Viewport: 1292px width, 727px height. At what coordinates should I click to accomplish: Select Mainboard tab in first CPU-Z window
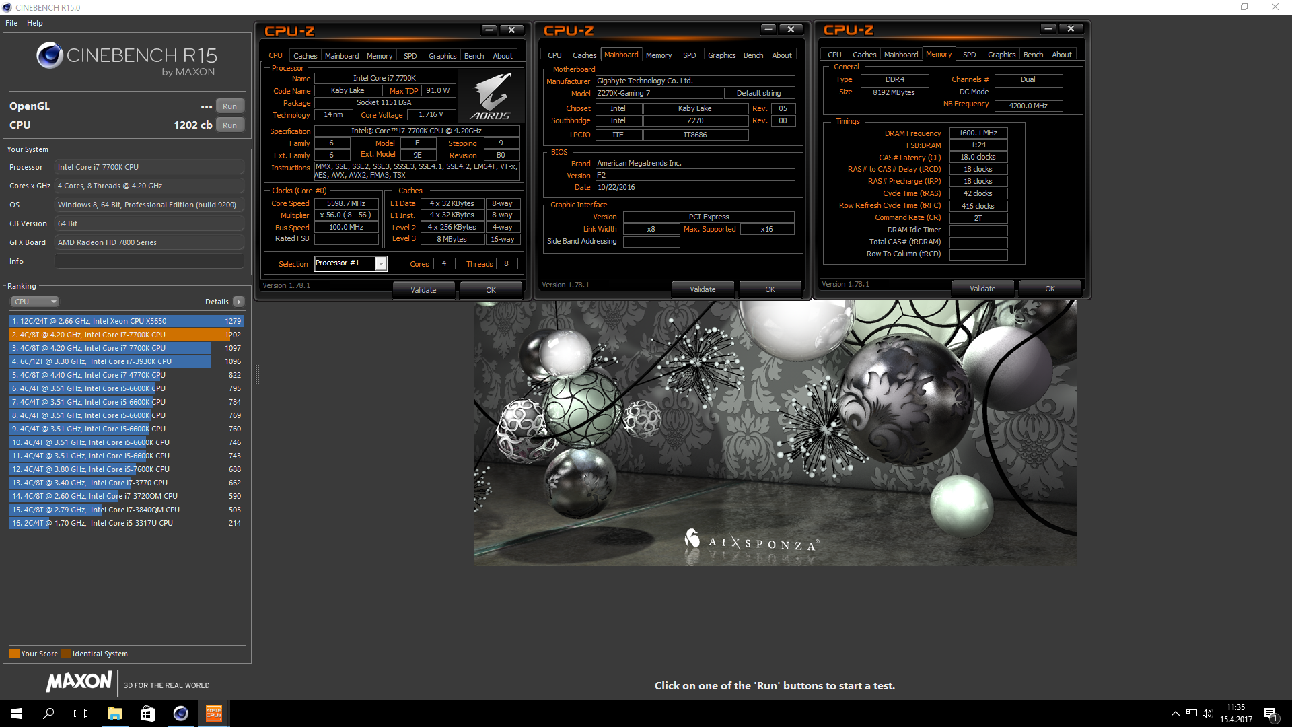pyautogui.click(x=342, y=56)
